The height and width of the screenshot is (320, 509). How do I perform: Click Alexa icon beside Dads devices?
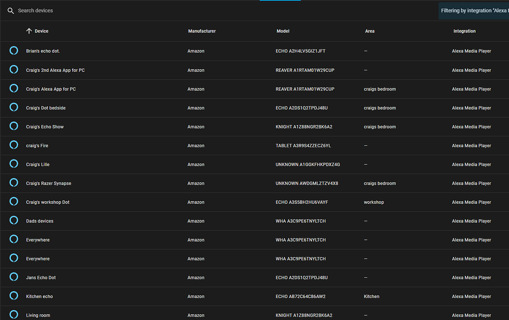click(x=14, y=220)
